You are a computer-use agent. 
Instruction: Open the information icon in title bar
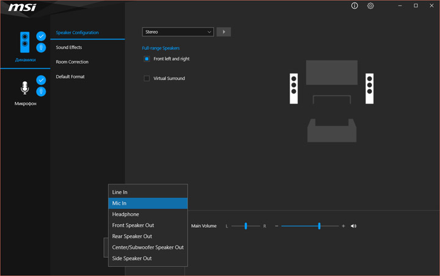coord(354,6)
